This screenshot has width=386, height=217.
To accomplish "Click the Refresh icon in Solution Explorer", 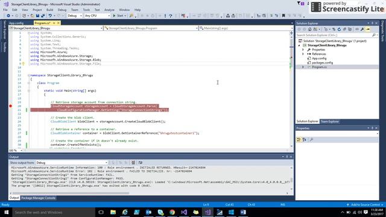I will tap(339, 30).
